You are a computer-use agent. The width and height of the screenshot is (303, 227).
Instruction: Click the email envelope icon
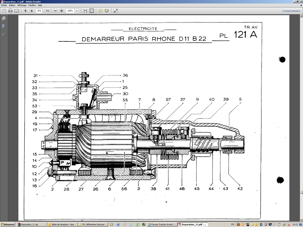[x=17, y=11]
